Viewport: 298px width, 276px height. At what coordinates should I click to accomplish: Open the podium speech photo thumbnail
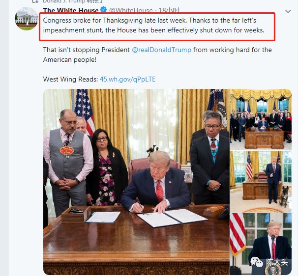261,244
